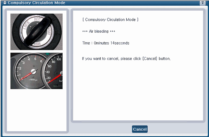
Task: Click the x1000rpm label on tachometer
Action: [x=33, y=80]
